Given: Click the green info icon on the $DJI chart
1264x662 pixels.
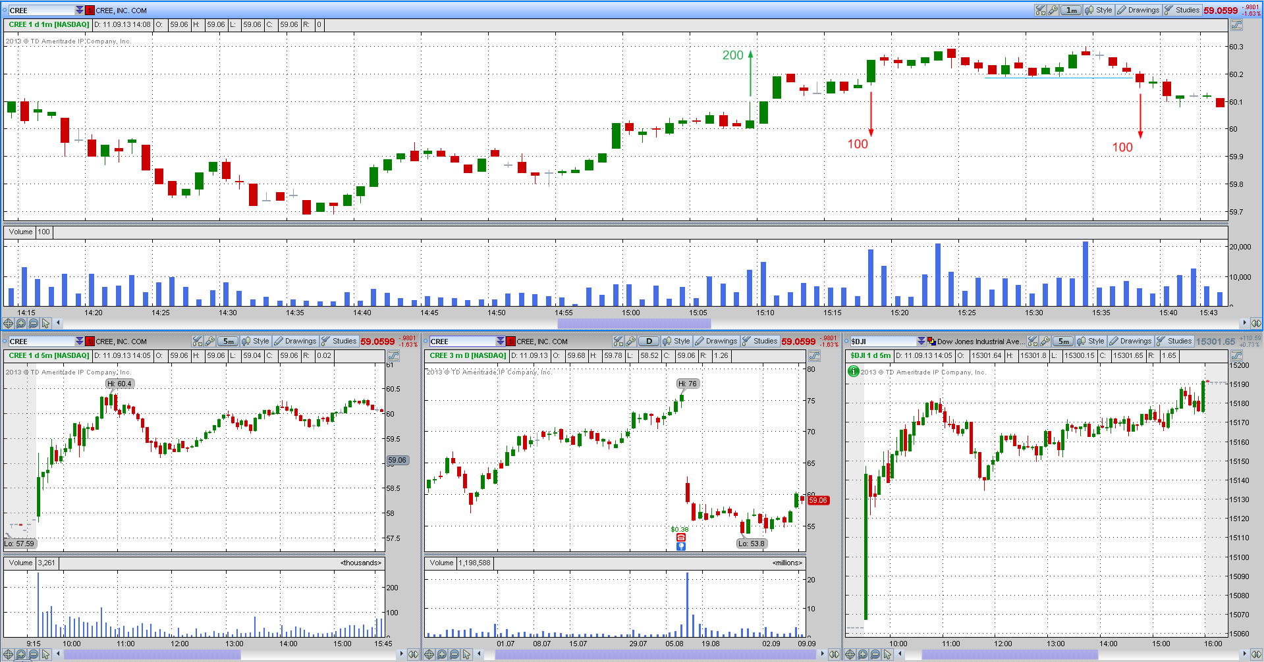Looking at the screenshot, I should pyautogui.click(x=854, y=371).
